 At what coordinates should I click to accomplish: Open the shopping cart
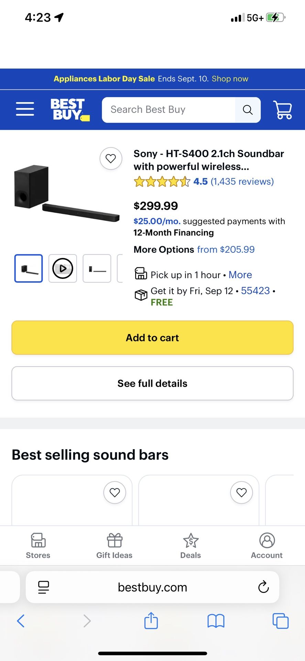point(282,110)
